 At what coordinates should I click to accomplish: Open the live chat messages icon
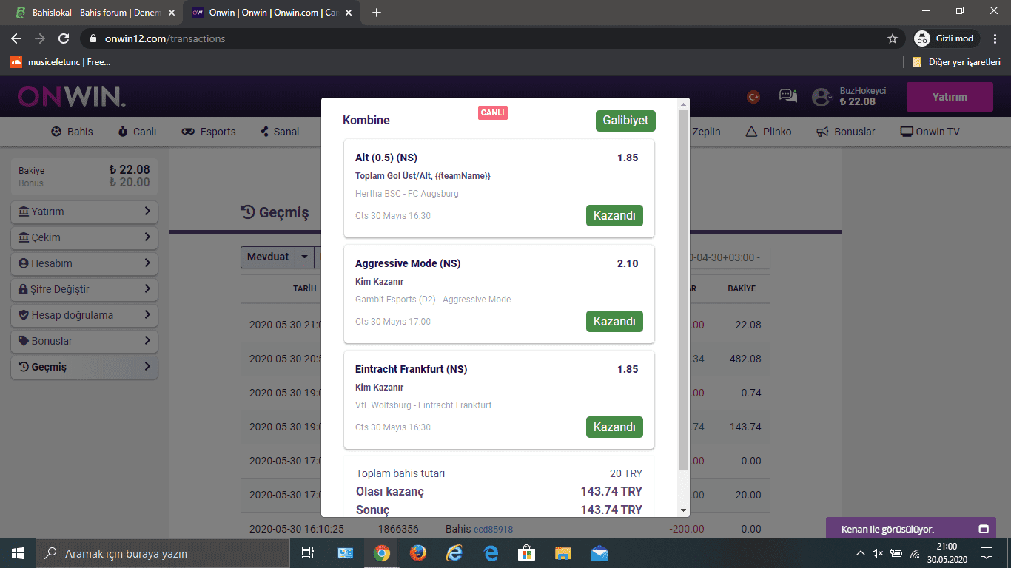(x=788, y=96)
